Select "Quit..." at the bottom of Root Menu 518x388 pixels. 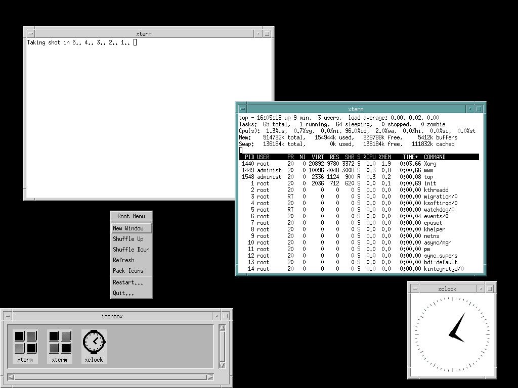pyautogui.click(x=131, y=293)
